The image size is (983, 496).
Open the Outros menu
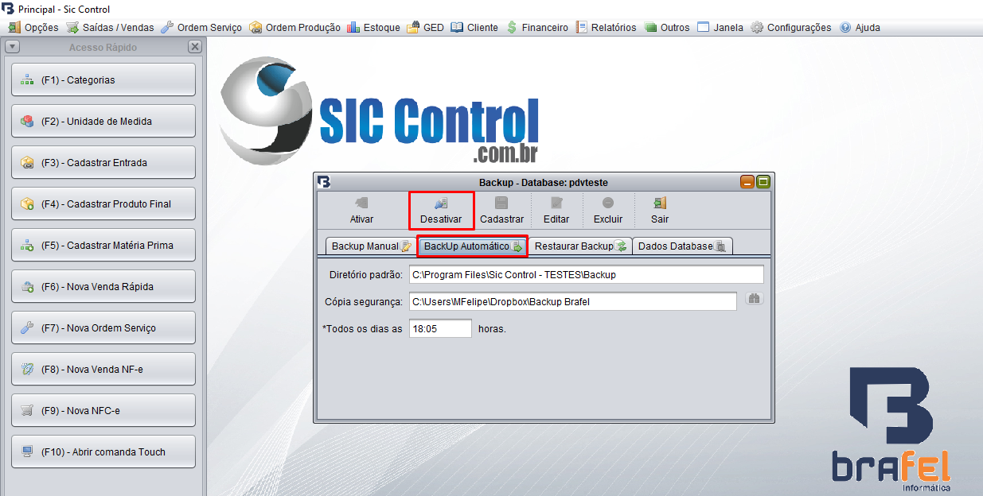(x=667, y=27)
